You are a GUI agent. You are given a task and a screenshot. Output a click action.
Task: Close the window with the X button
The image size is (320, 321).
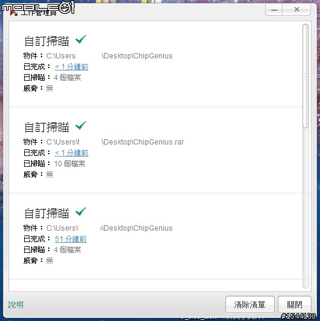coord(296,10)
